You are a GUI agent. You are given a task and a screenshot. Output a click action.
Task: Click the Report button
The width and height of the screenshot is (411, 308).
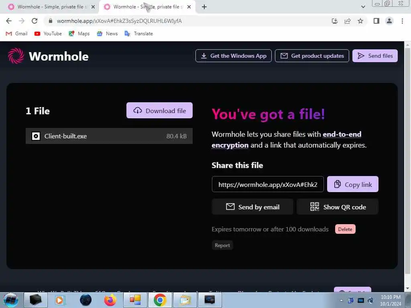coord(222,245)
